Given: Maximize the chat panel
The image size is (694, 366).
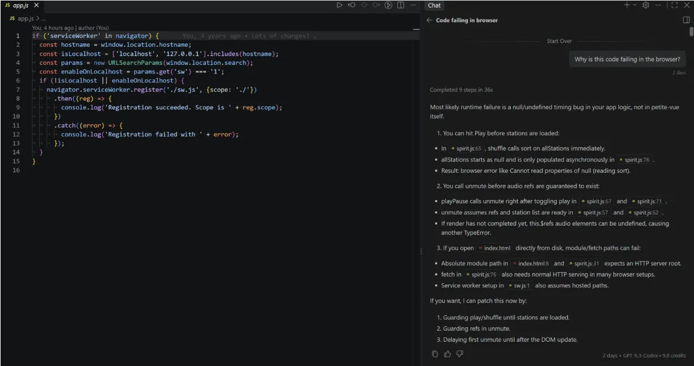Looking at the screenshot, I should 674,5.
